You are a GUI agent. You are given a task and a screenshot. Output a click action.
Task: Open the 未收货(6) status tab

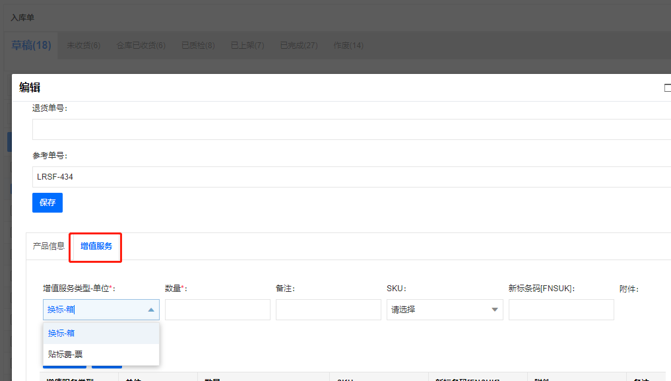(x=83, y=46)
